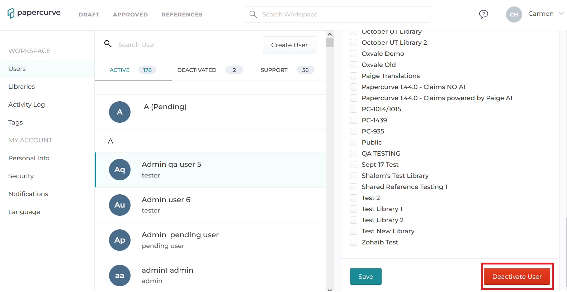Switch to the DEACTIVATED users tab

coord(210,70)
